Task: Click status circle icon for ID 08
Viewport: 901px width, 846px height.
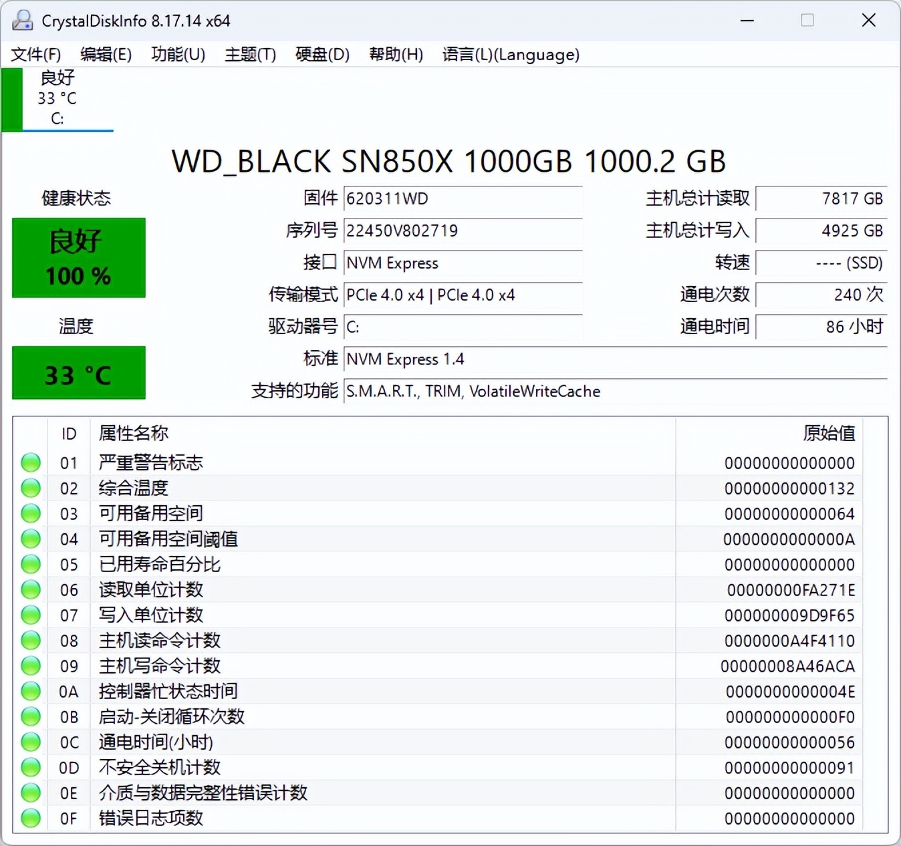Action: point(31,640)
